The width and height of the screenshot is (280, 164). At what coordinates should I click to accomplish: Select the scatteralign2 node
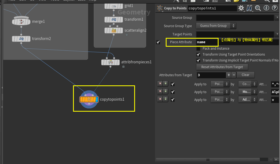point(114,30)
